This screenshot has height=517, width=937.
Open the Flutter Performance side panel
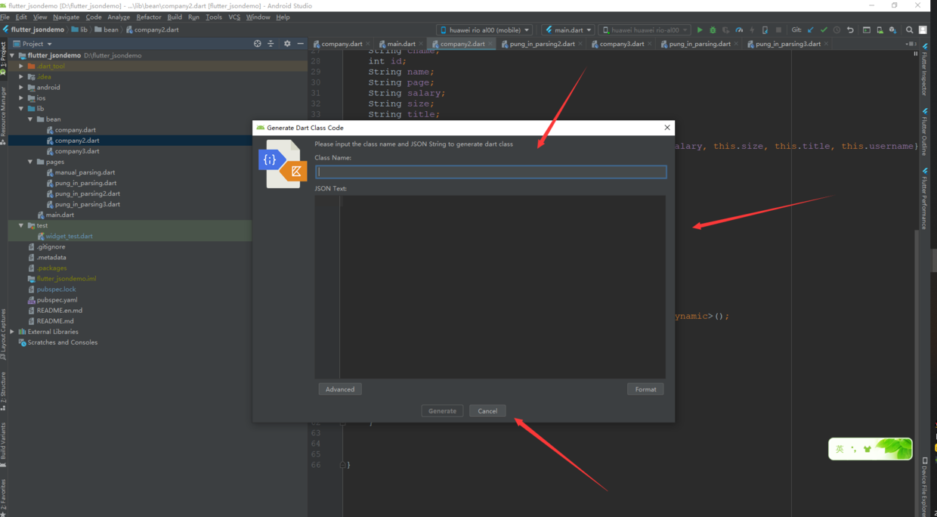924,198
